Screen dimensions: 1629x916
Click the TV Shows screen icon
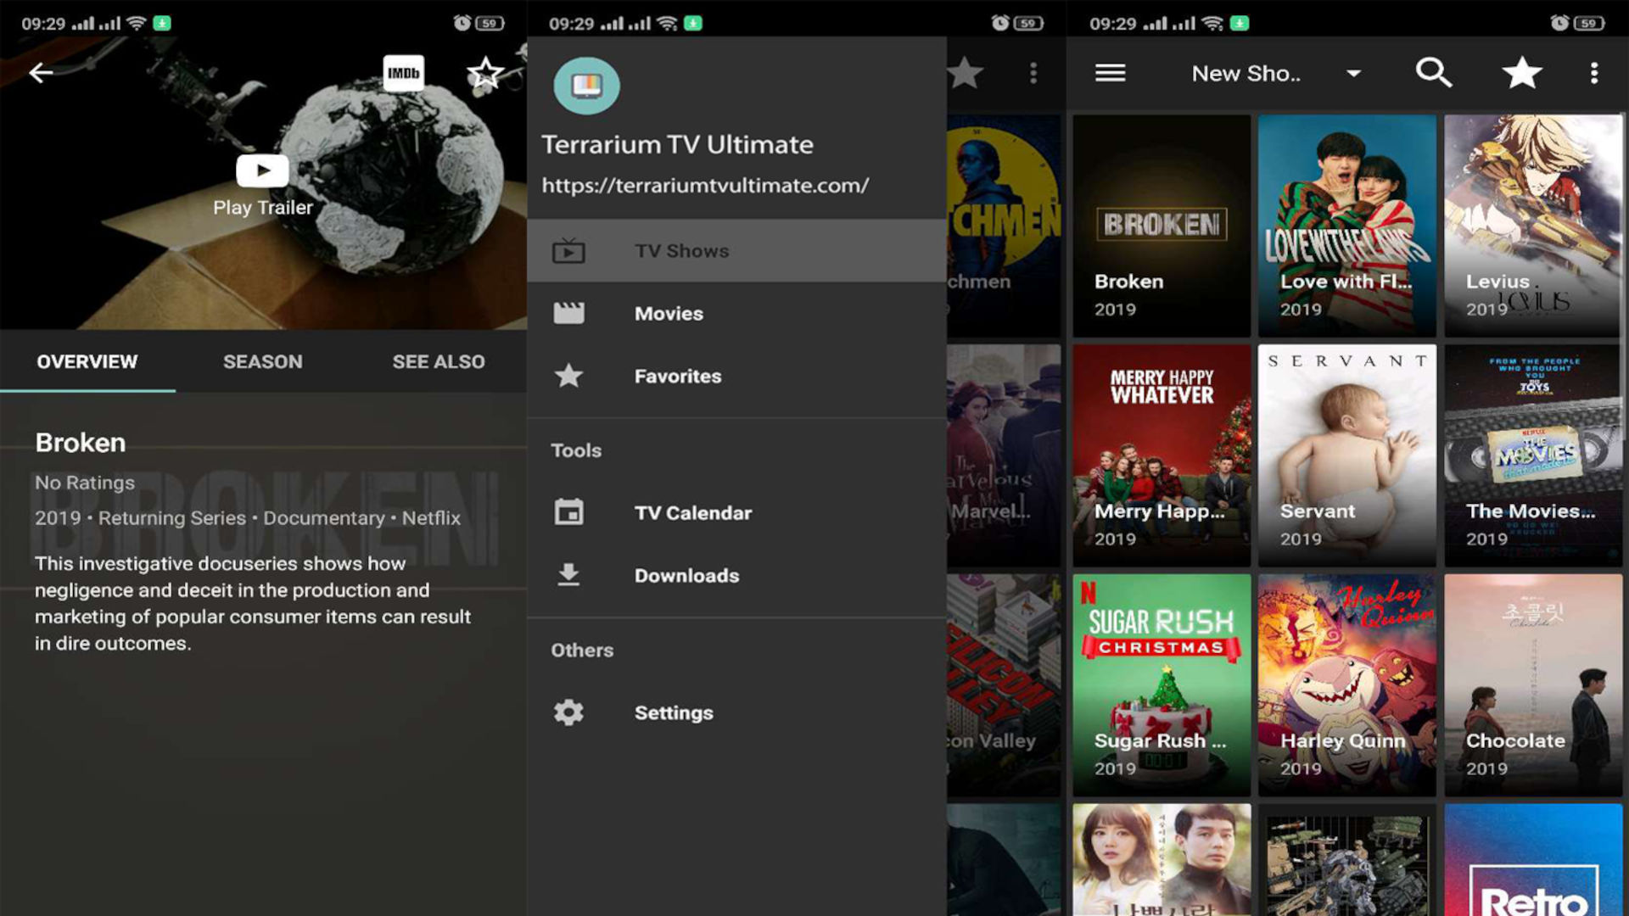(x=568, y=251)
